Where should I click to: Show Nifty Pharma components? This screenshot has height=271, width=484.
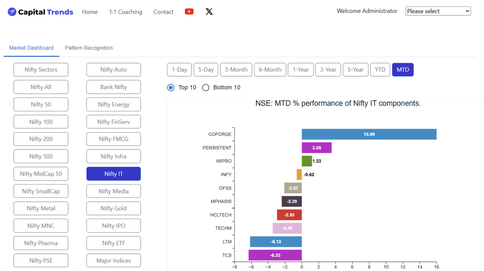click(x=41, y=243)
